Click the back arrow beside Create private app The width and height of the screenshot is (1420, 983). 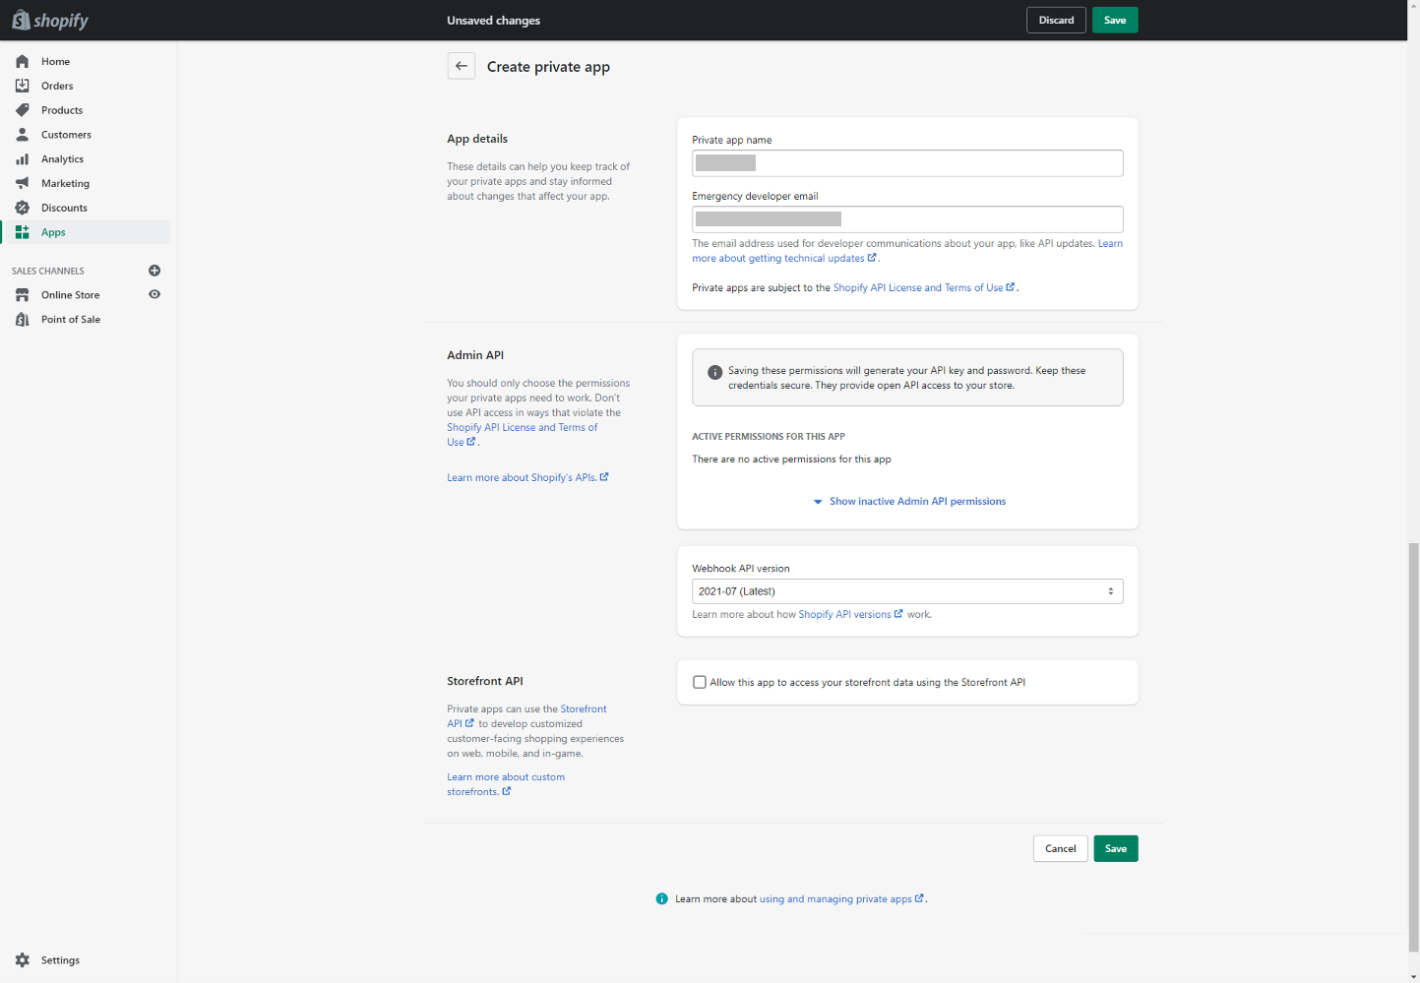coord(462,66)
